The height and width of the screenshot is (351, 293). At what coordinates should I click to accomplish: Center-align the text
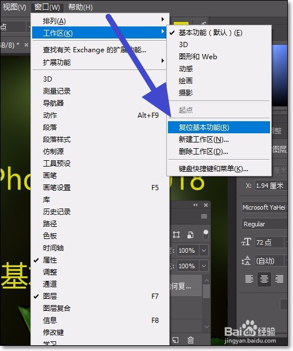coord(264,279)
